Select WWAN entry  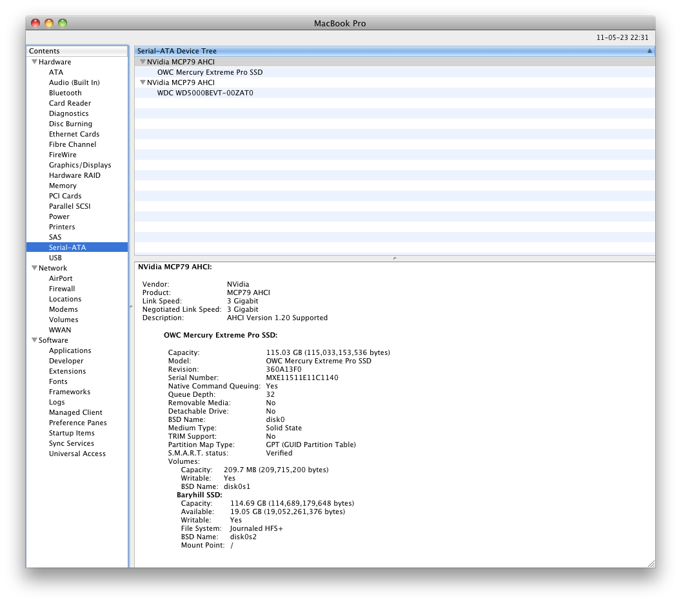coord(60,330)
